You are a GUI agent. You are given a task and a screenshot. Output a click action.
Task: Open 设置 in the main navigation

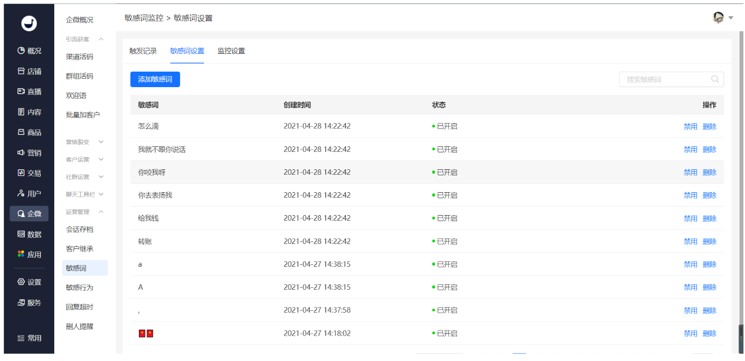[x=29, y=282]
